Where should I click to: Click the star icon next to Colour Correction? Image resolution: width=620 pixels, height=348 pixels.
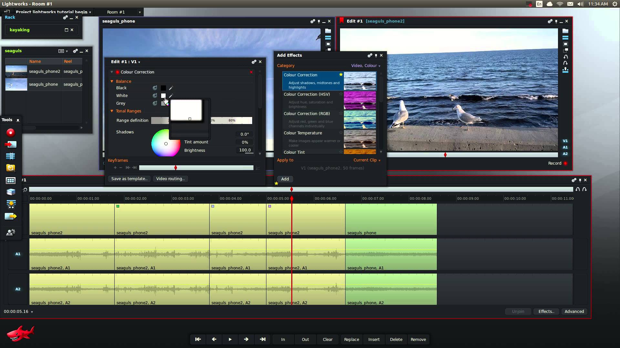[x=341, y=75]
